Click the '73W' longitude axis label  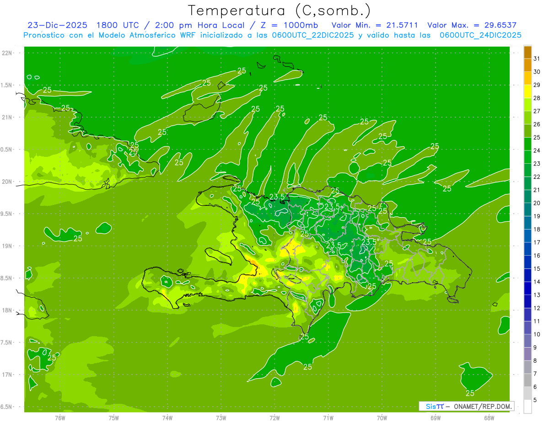pyautogui.click(x=221, y=418)
